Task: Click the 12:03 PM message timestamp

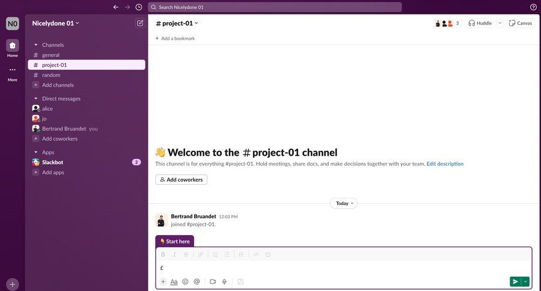Action: [228, 216]
